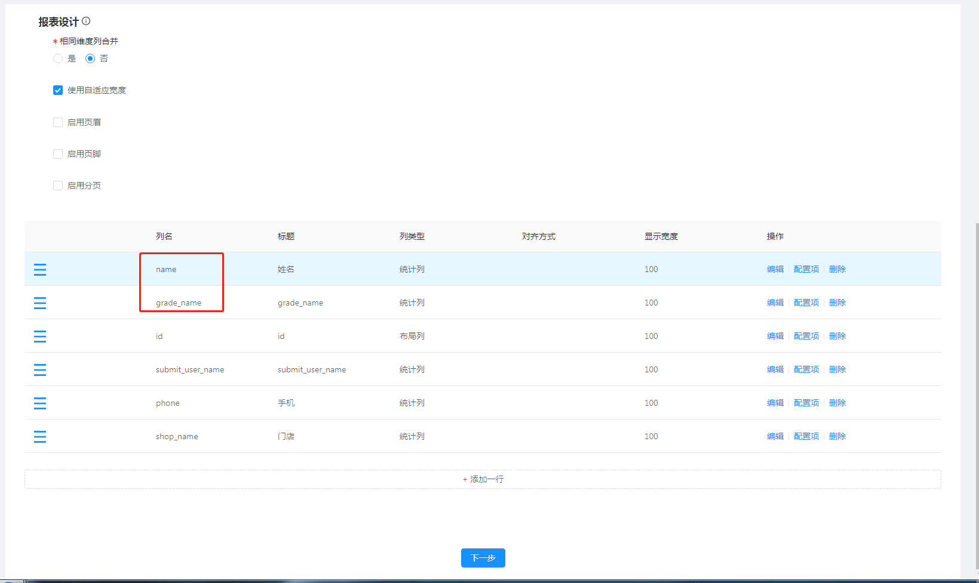
Task: Click 删除 in the name row
Action: point(837,269)
